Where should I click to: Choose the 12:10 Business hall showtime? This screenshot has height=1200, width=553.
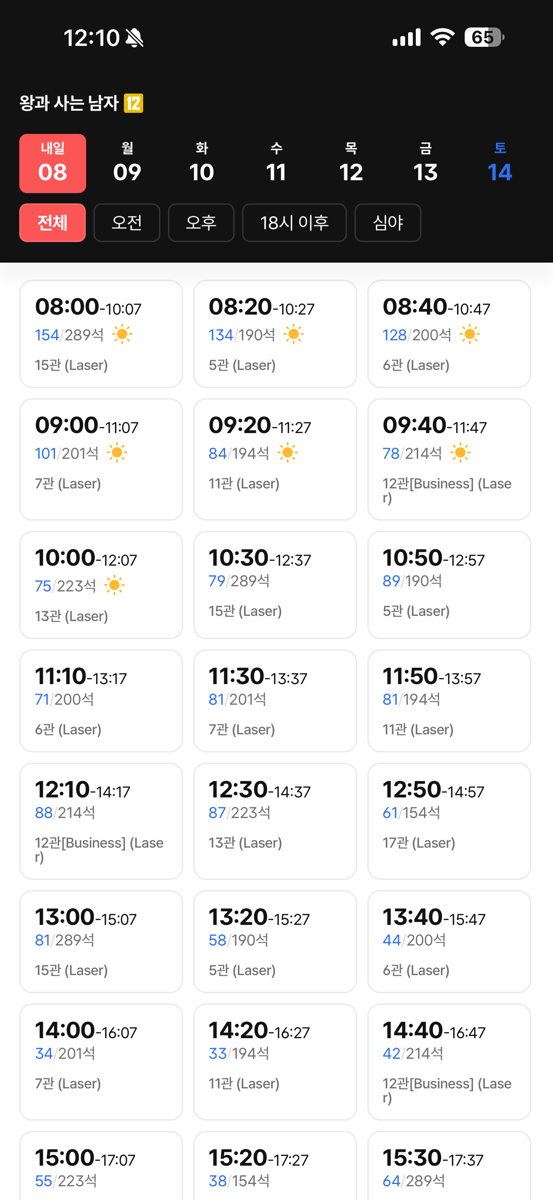(101, 821)
